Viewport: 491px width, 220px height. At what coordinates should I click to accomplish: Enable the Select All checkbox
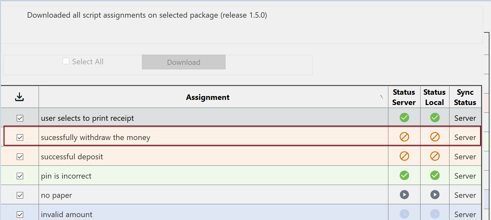[x=66, y=61]
